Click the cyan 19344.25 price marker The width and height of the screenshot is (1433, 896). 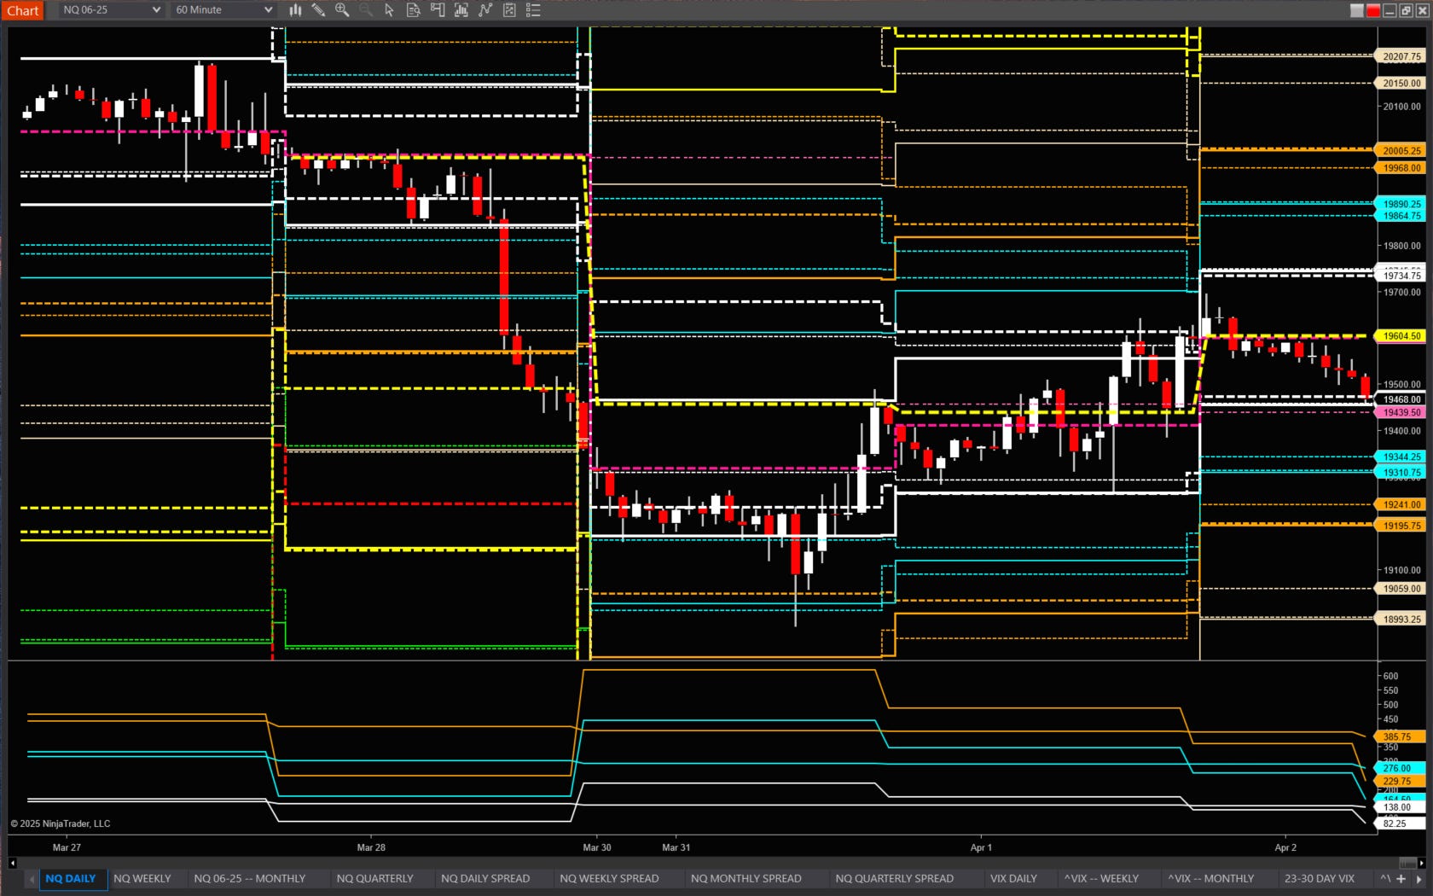(x=1401, y=457)
